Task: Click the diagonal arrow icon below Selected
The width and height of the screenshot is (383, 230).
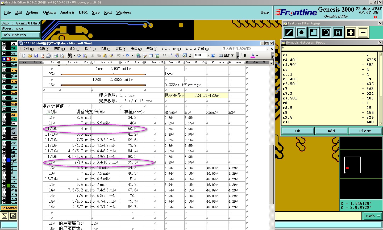Action: coord(4,216)
